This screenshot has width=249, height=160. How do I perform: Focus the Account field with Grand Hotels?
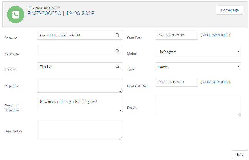tap(75, 35)
